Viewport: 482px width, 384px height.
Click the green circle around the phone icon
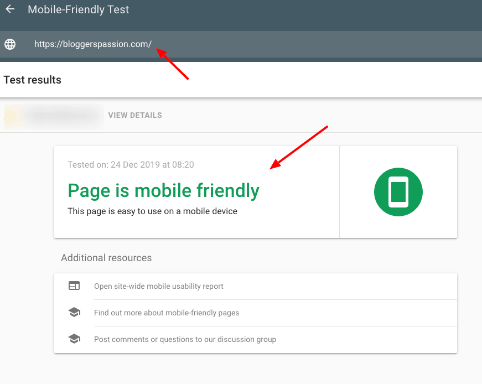point(398,191)
